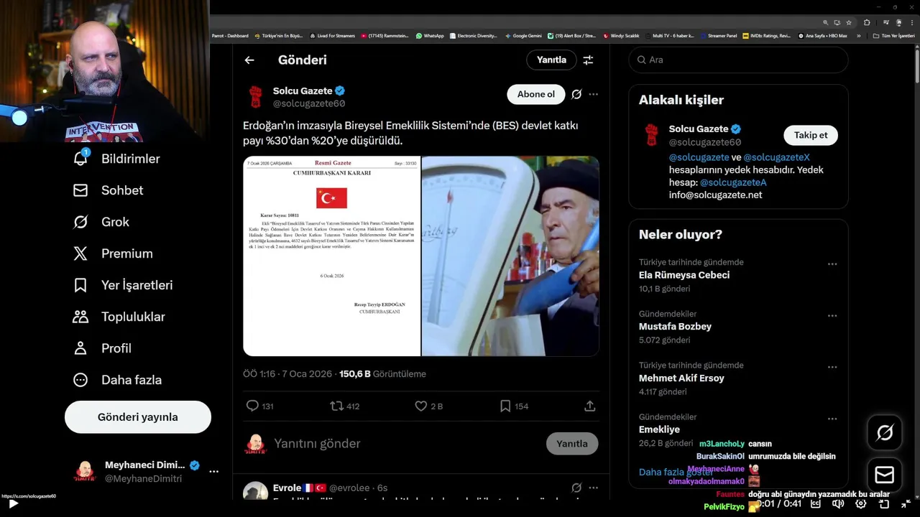Open options for the Emekliye trend
920x517 pixels.
click(x=832, y=419)
